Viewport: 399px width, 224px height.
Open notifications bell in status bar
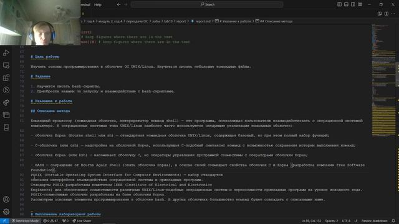pyautogui.click(x=393, y=221)
